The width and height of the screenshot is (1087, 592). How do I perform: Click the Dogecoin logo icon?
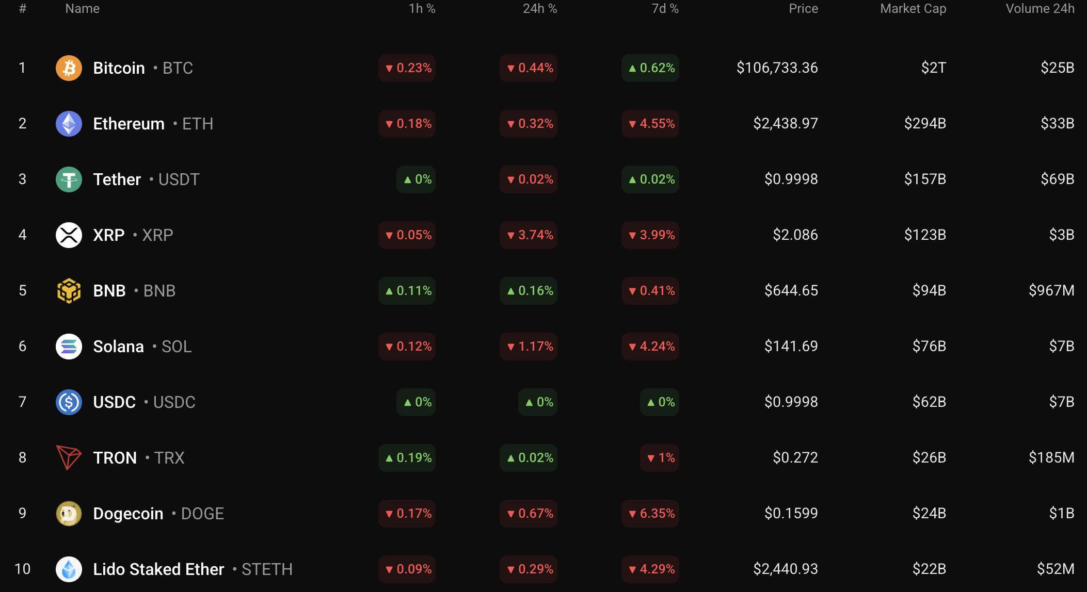69,514
